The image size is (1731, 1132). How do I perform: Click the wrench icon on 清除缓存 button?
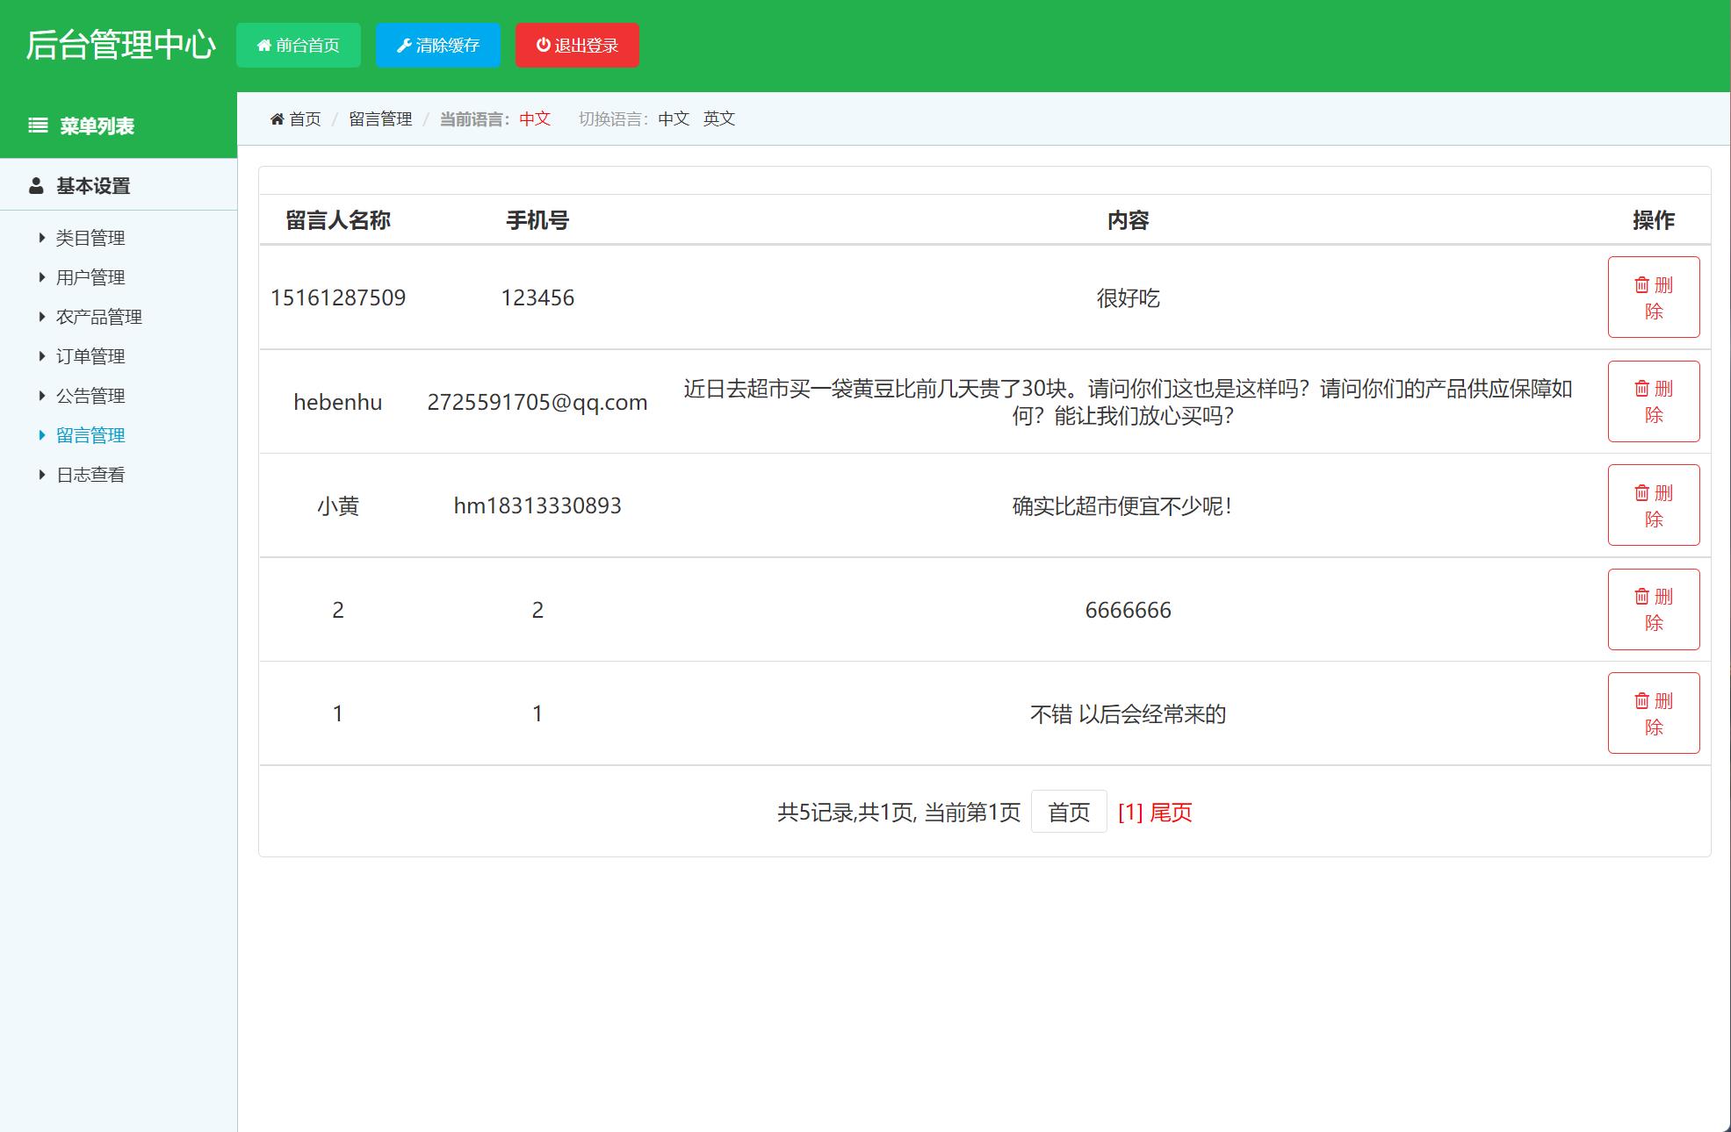pos(405,45)
